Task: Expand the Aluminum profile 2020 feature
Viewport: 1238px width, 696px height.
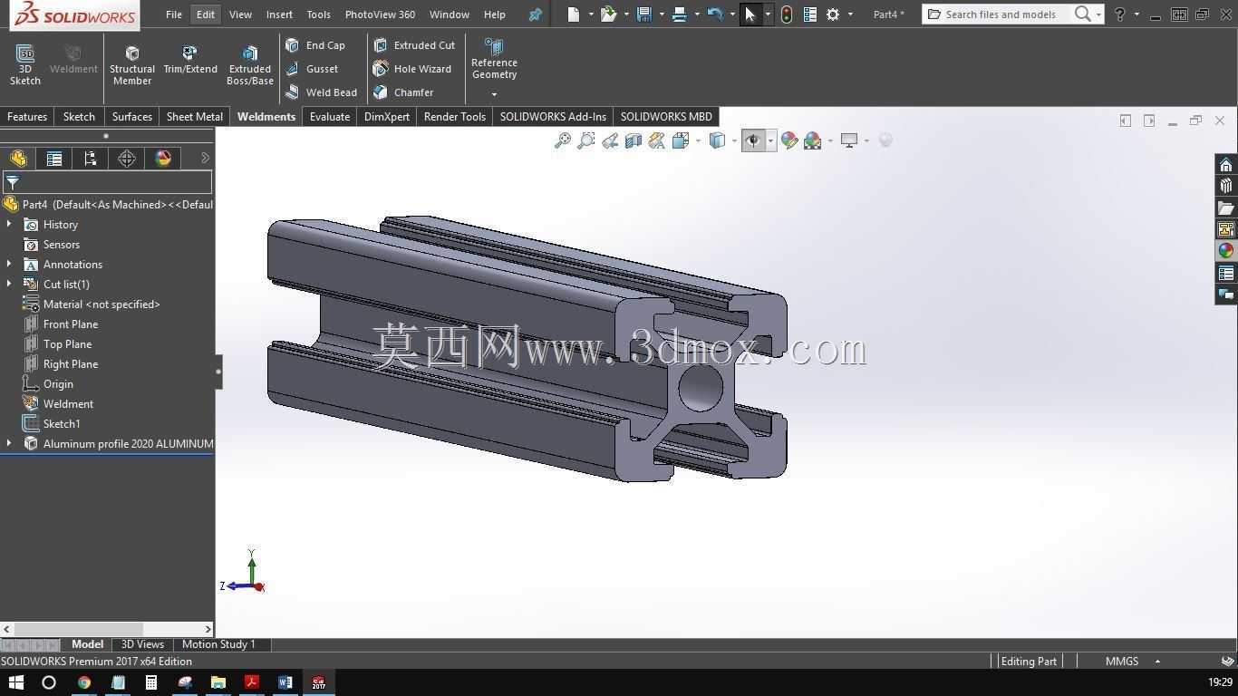Action: coord(9,444)
